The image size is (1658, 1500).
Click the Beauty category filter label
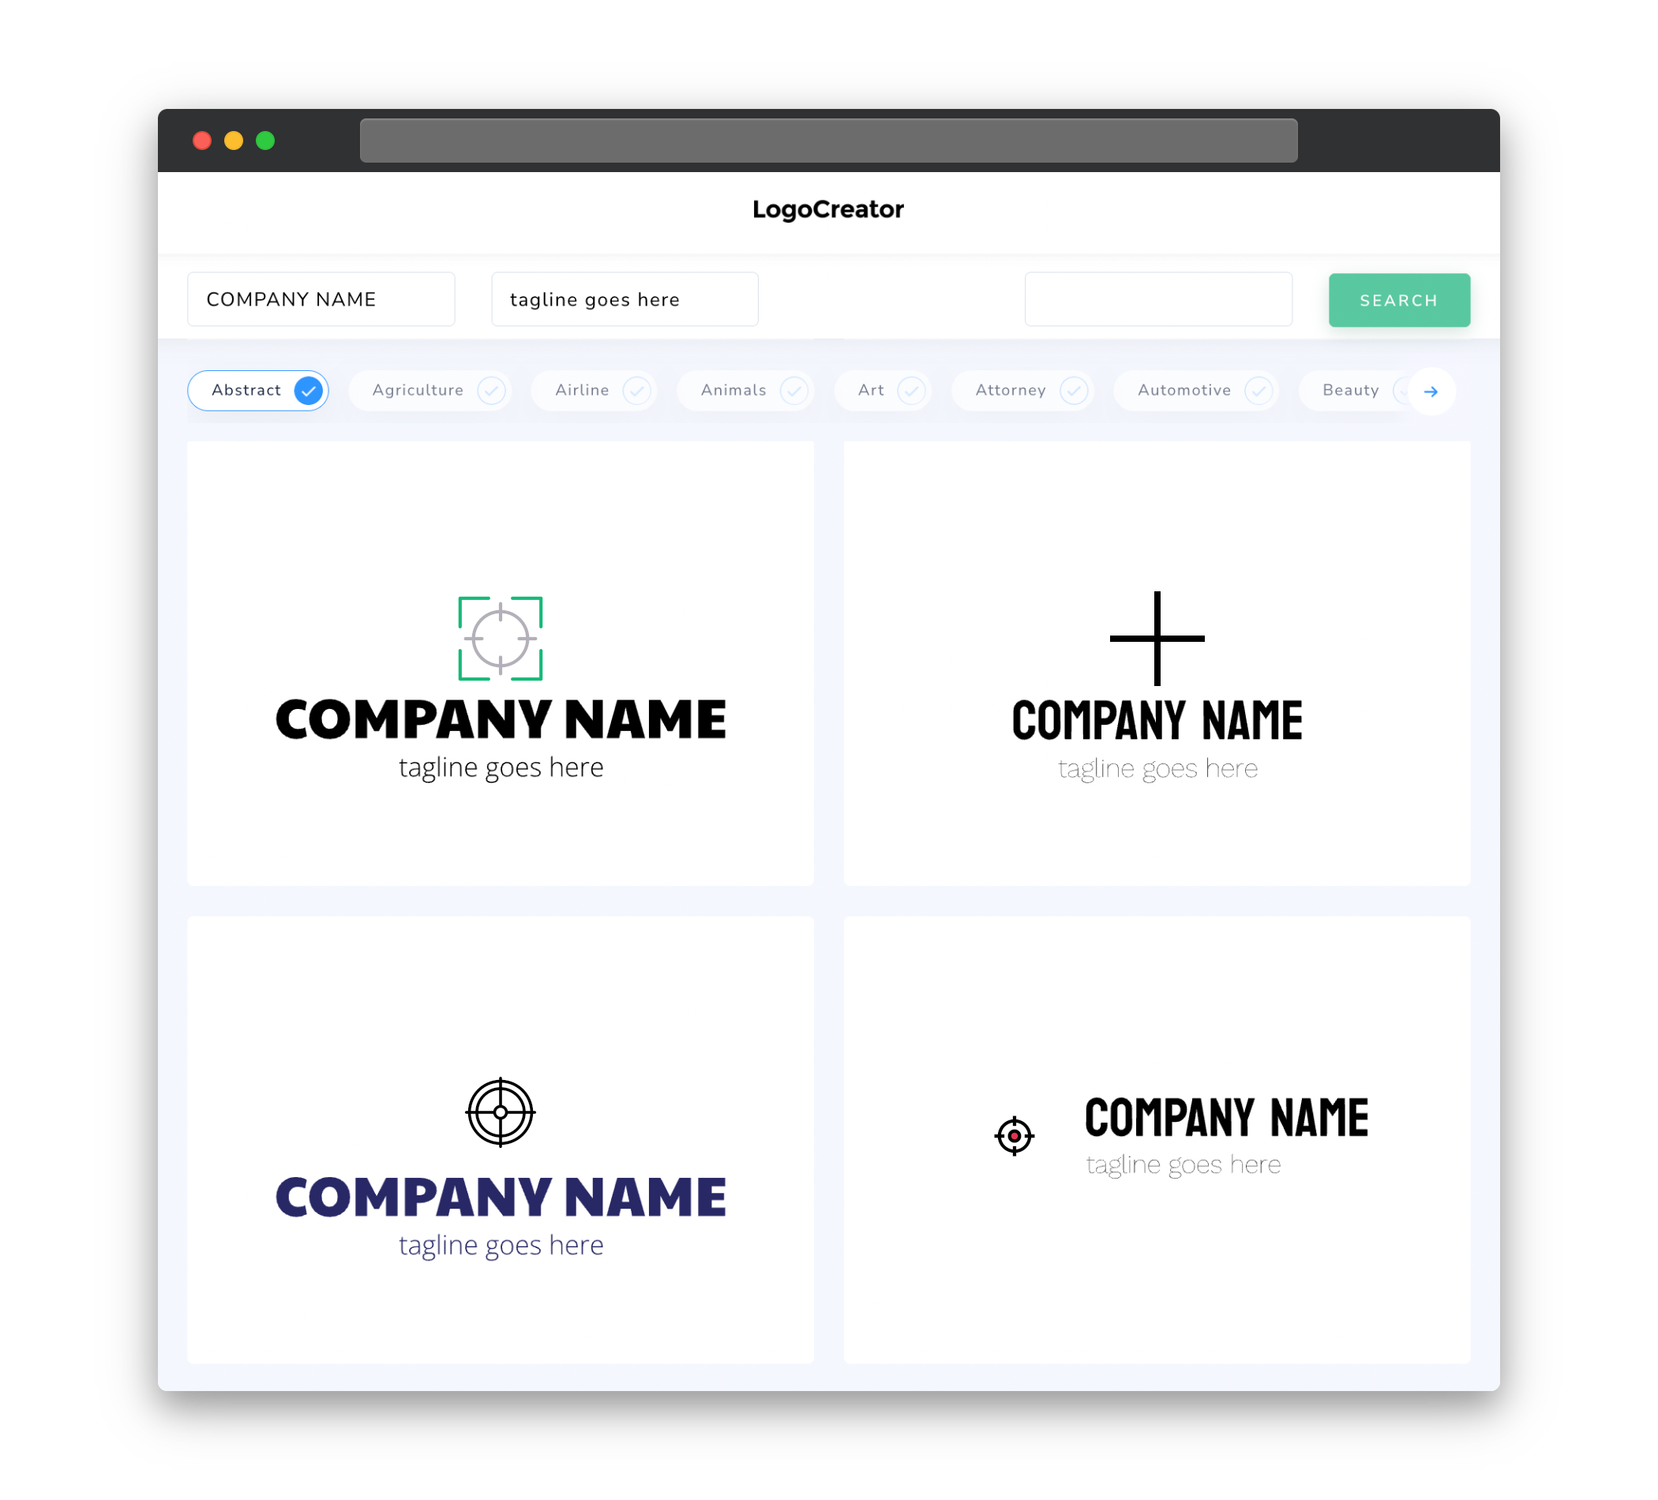(x=1350, y=390)
